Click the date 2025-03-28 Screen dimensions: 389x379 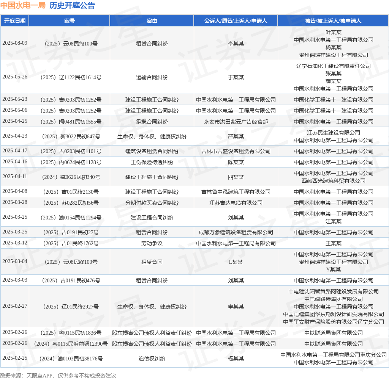click(x=15, y=202)
